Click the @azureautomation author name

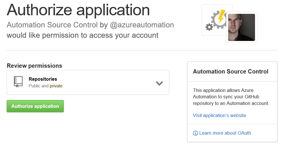coord(142,25)
